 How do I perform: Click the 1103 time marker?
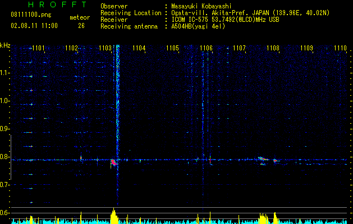click(105, 48)
